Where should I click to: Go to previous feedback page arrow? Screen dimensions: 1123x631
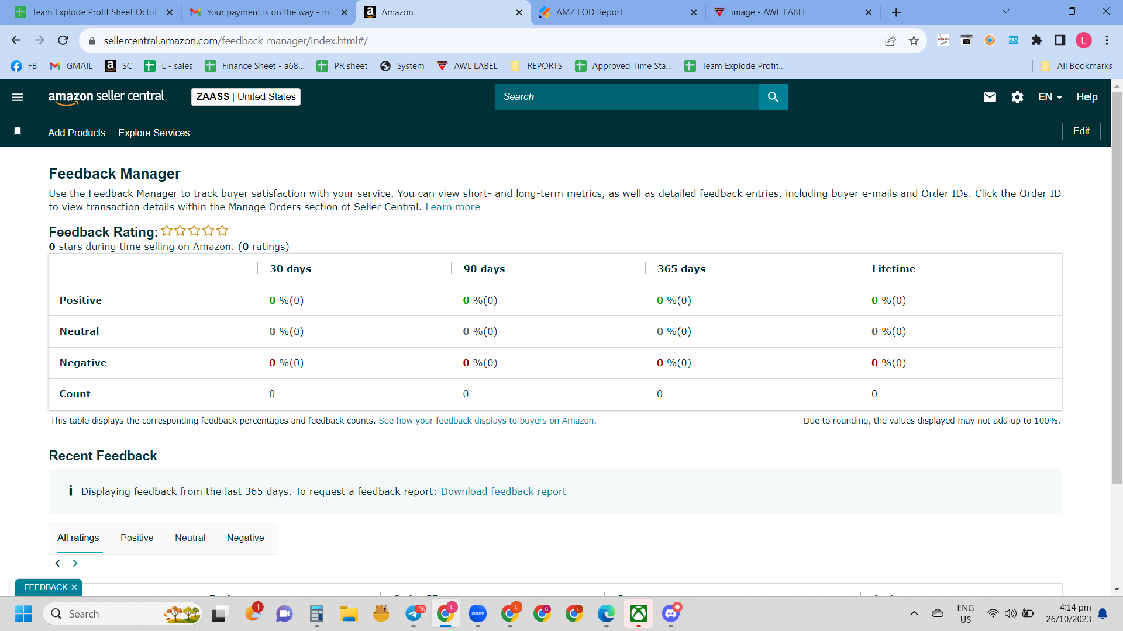tap(57, 563)
